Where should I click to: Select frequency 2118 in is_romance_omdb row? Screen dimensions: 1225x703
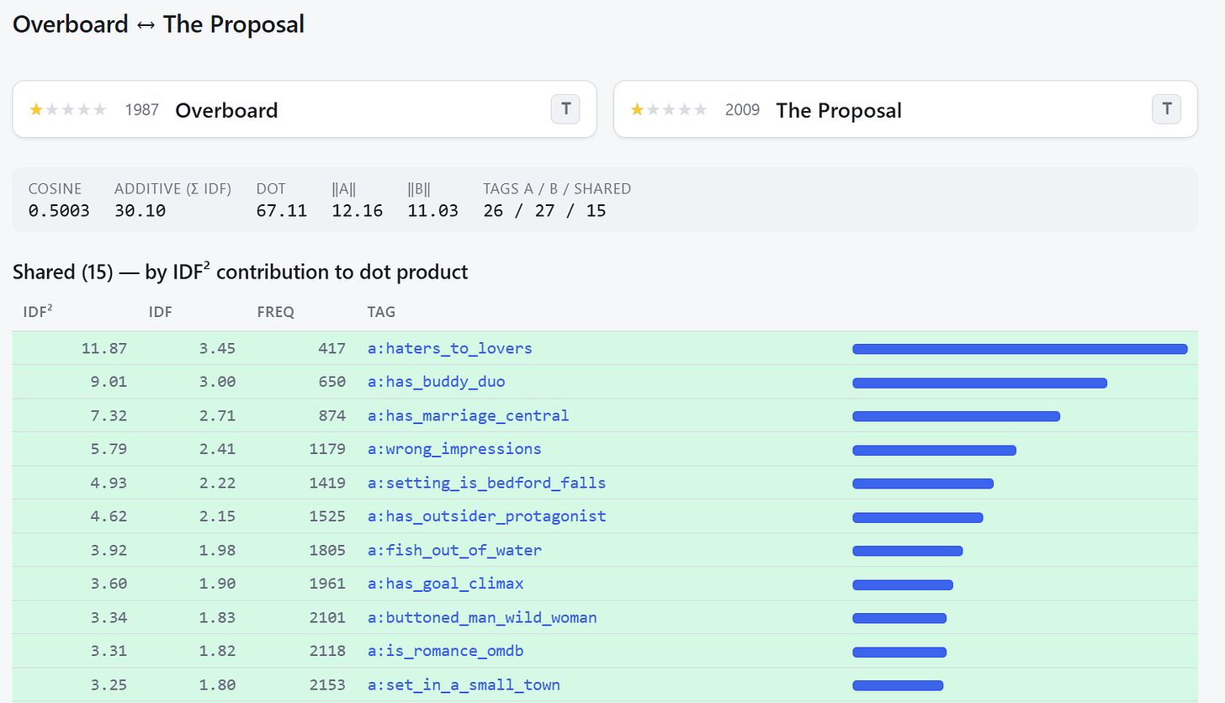click(x=327, y=651)
